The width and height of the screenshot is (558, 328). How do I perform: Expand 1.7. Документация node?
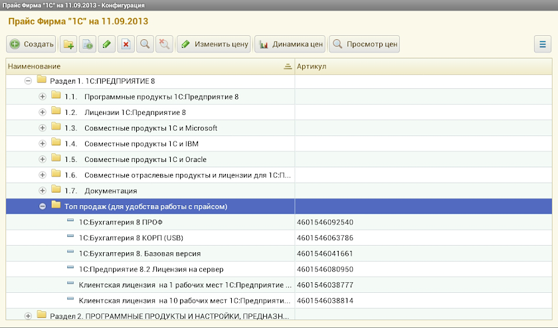43,191
